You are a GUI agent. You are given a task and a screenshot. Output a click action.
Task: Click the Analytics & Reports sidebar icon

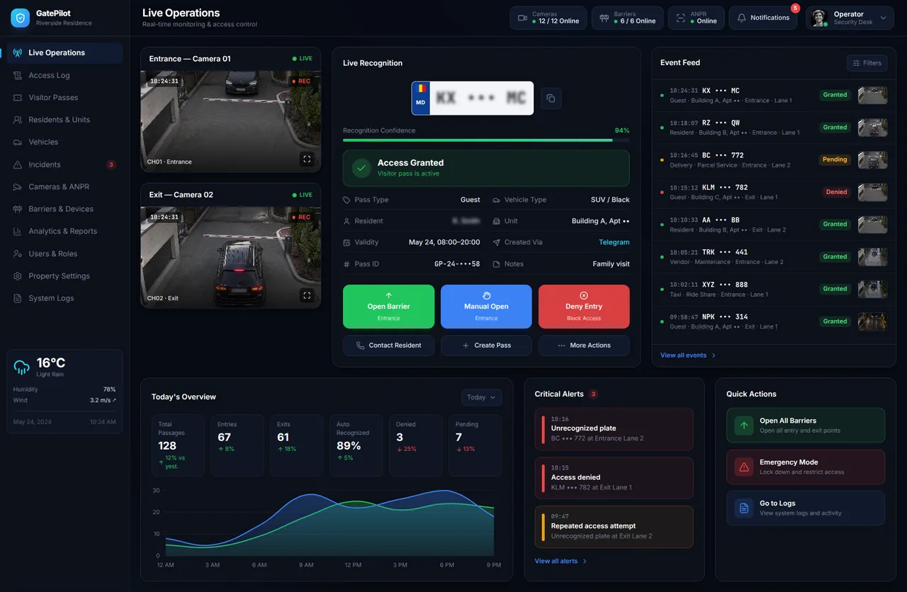click(18, 232)
